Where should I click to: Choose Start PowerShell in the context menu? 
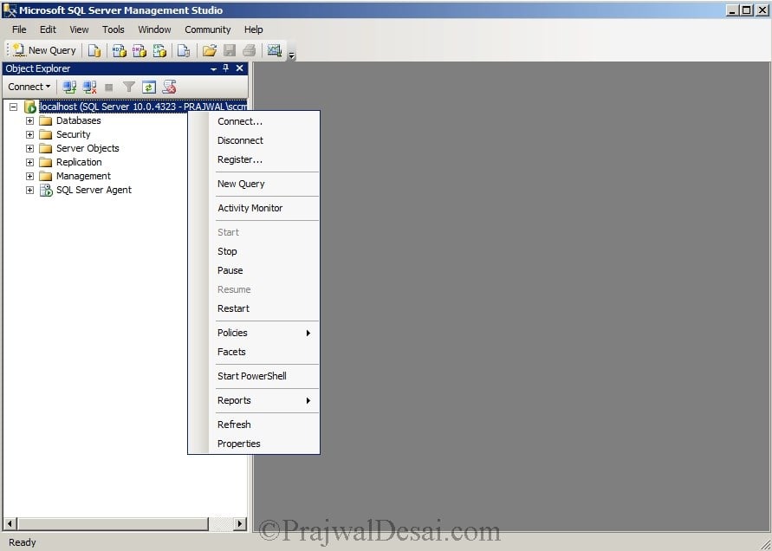tap(254, 376)
